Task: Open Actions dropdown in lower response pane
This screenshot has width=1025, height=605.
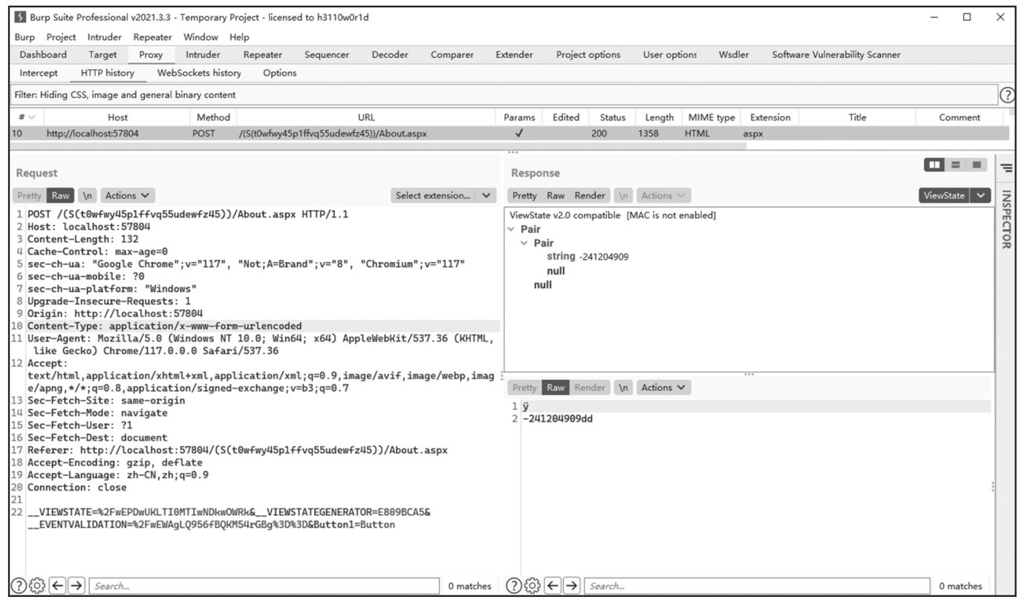Action: [x=663, y=387]
